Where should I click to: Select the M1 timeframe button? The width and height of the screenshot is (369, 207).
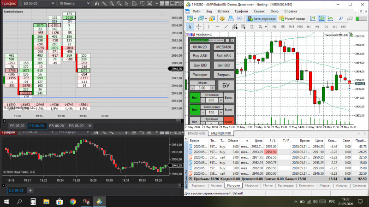pyautogui.click(x=274, y=27)
